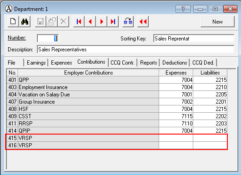The width and height of the screenshot is (241, 175).
Task: Click Expenses value 7110 for RRSP
Action: point(176,123)
